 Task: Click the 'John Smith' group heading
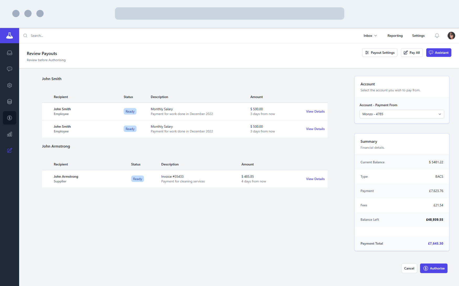tap(52, 79)
